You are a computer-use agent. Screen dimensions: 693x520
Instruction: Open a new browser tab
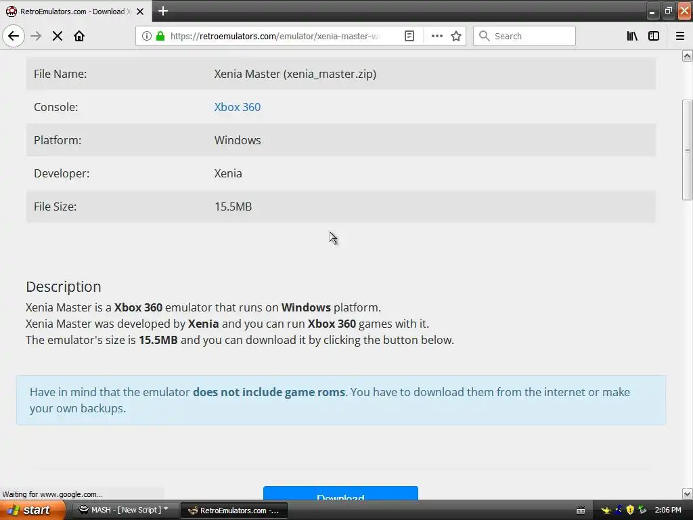pyautogui.click(x=163, y=11)
